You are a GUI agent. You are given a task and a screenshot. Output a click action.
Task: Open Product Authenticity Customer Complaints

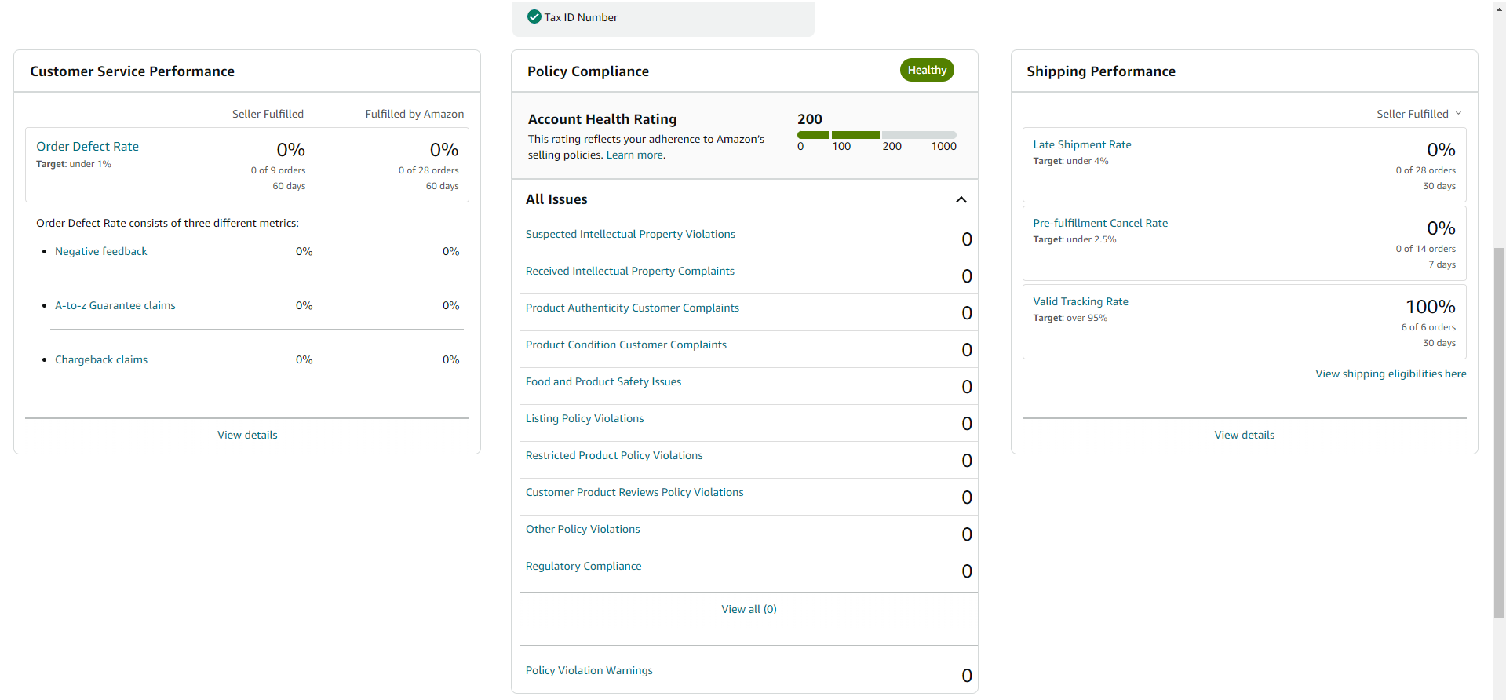coord(633,308)
